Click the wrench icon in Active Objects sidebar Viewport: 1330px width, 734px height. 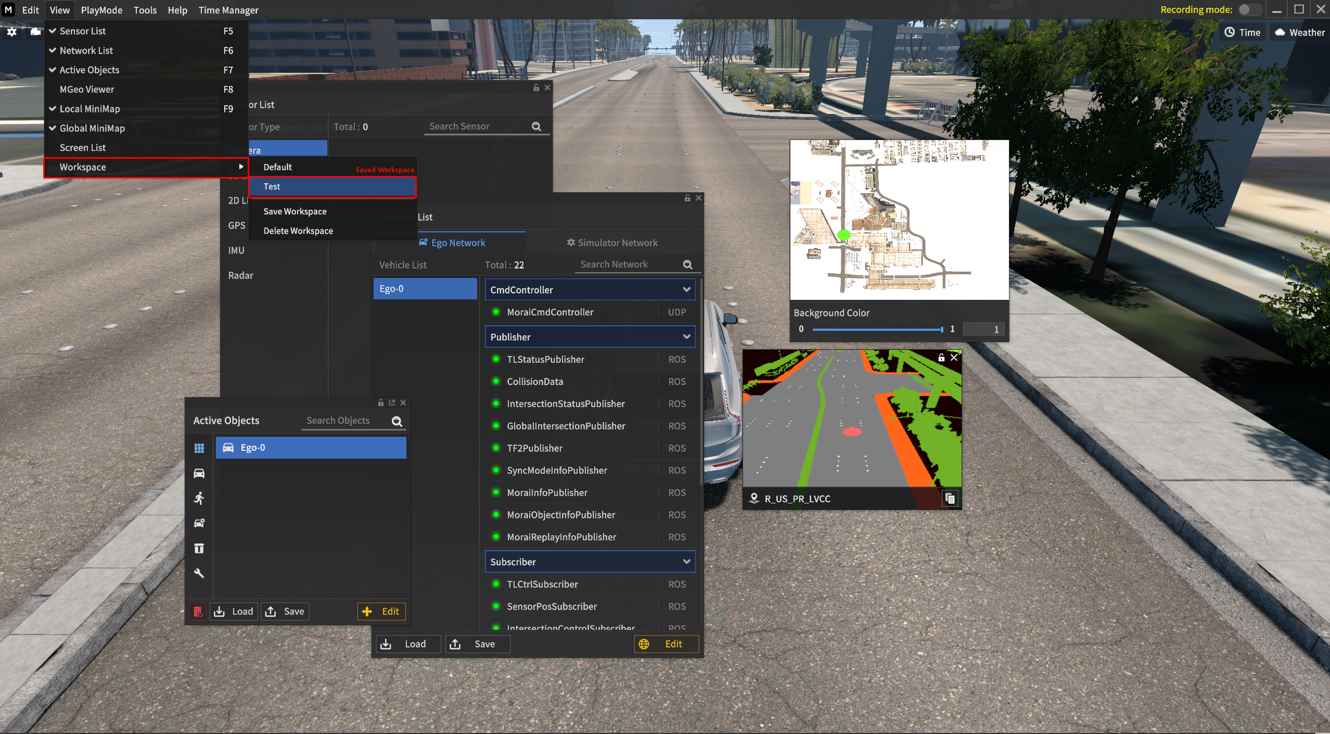pyautogui.click(x=199, y=573)
